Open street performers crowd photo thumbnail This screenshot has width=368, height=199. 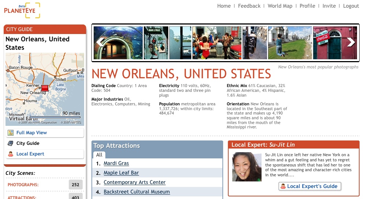point(217,43)
